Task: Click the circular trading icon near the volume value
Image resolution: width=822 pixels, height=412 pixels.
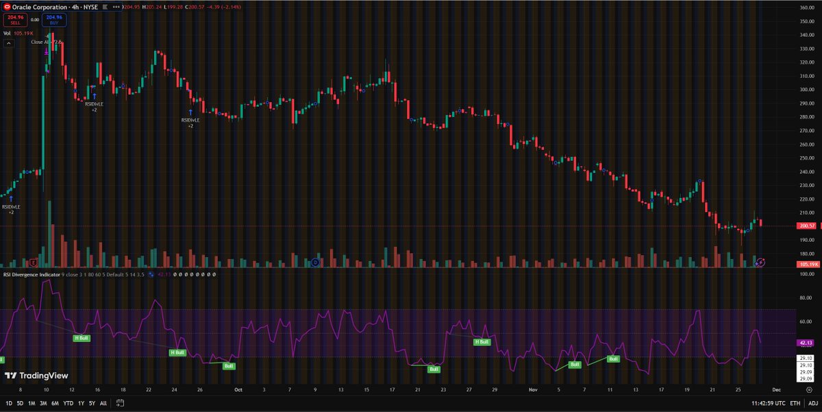Action: pyautogui.click(x=762, y=263)
